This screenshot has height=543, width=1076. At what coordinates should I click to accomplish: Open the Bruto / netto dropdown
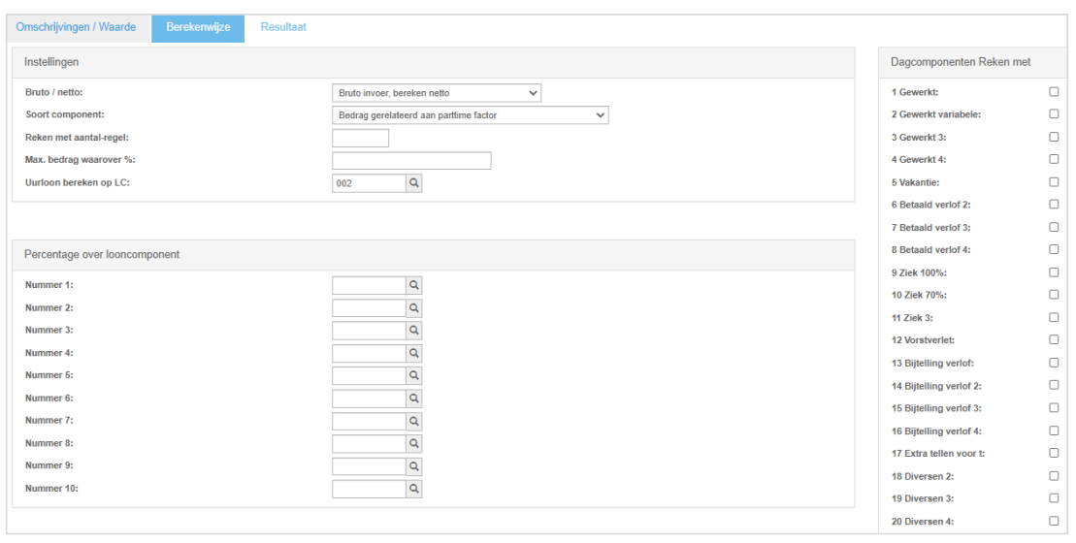coord(437,92)
